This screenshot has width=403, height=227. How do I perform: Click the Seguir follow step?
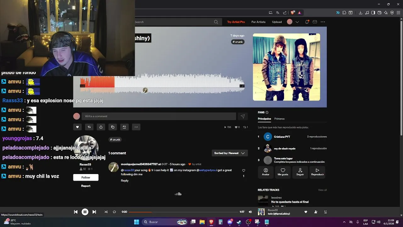(300, 172)
